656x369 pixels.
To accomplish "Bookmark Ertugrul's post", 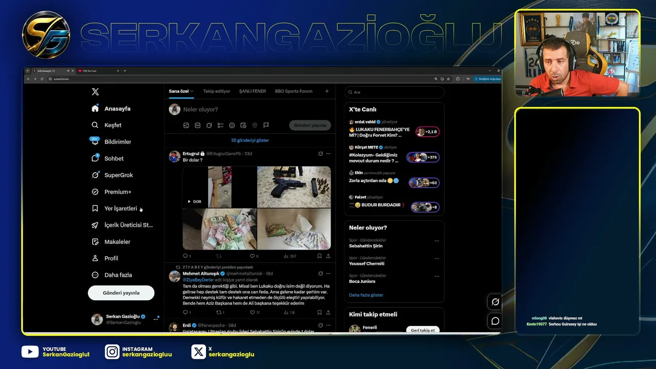I will click(319, 256).
